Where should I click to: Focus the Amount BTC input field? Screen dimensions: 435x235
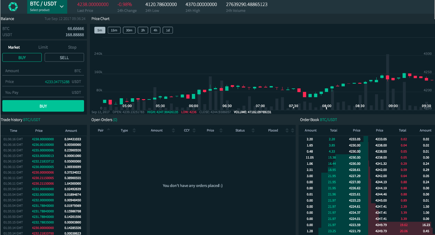pyautogui.click(x=43, y=71)
